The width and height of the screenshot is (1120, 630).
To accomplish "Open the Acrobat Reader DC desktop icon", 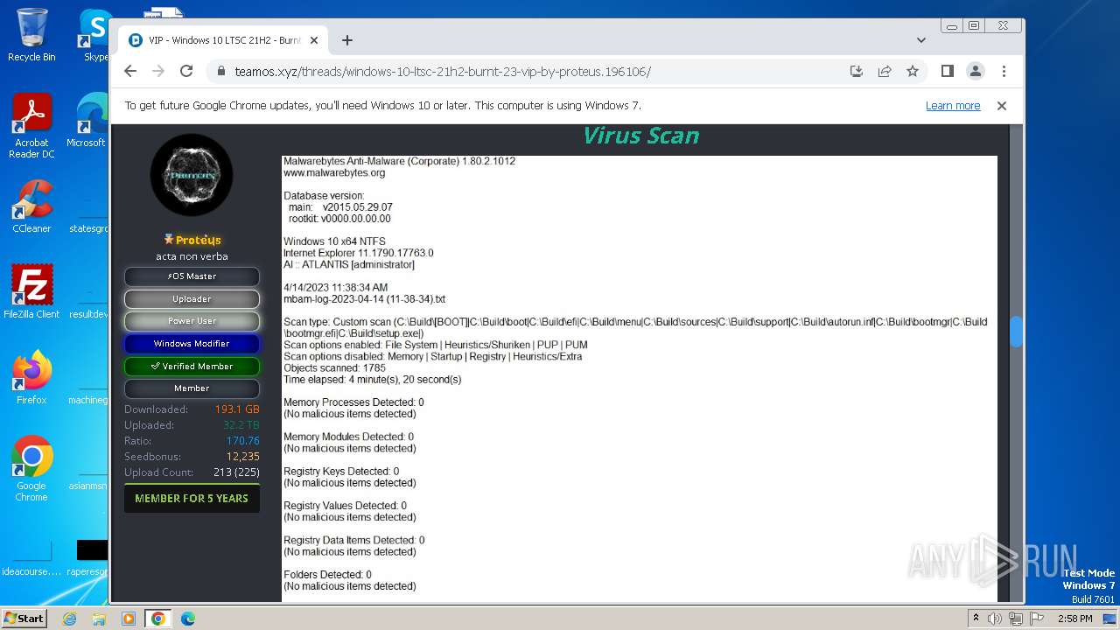I will (31, 127).
